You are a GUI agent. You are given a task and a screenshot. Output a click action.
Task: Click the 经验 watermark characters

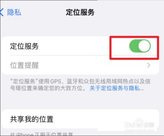pos(149,125)
